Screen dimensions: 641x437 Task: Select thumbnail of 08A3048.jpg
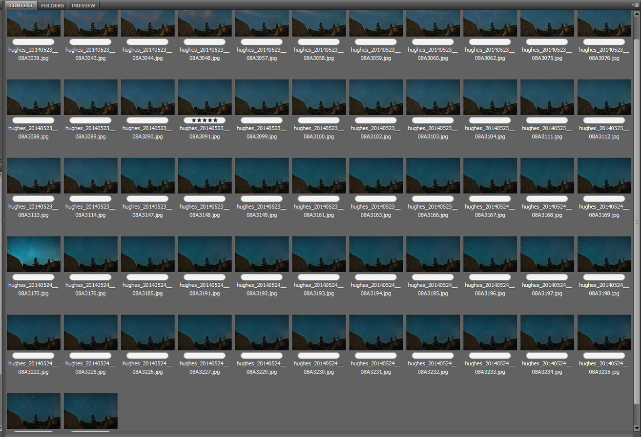pos(205,23)
